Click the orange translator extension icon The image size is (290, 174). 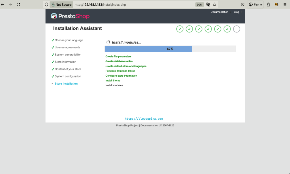click(x=276, y=5)
